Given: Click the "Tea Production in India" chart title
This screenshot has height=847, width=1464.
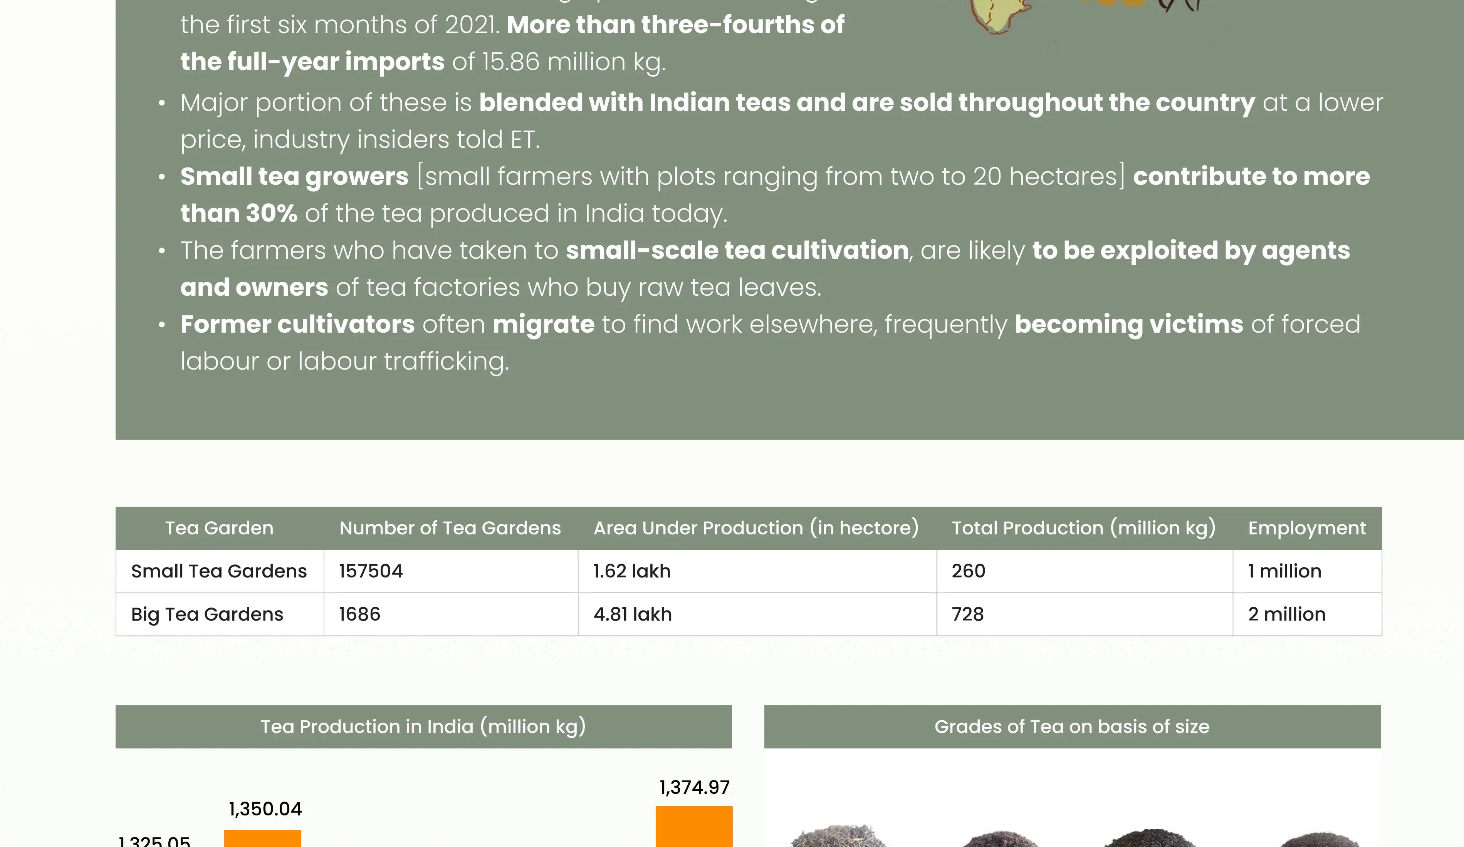Looking at the screenshot, I should pyautogui.click(x=423, y=727).
